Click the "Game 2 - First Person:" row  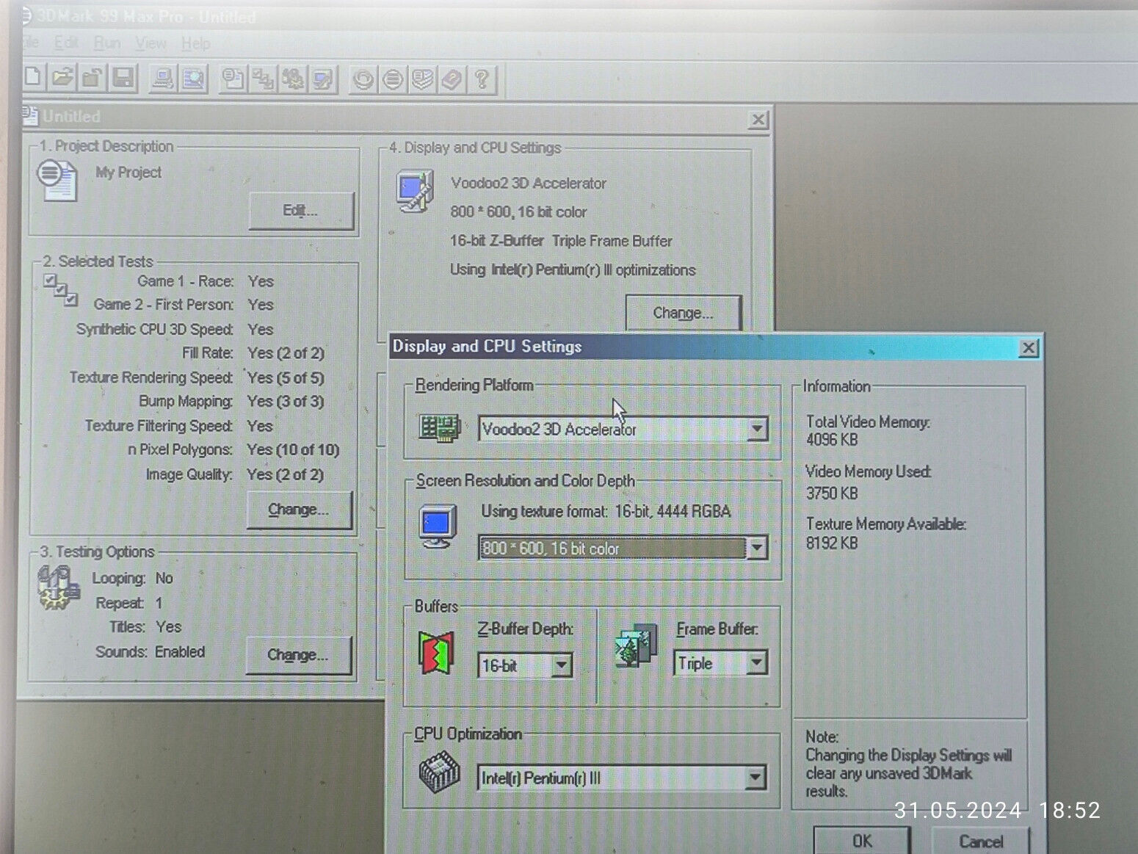pyautogui.click(x=184, y=305)
